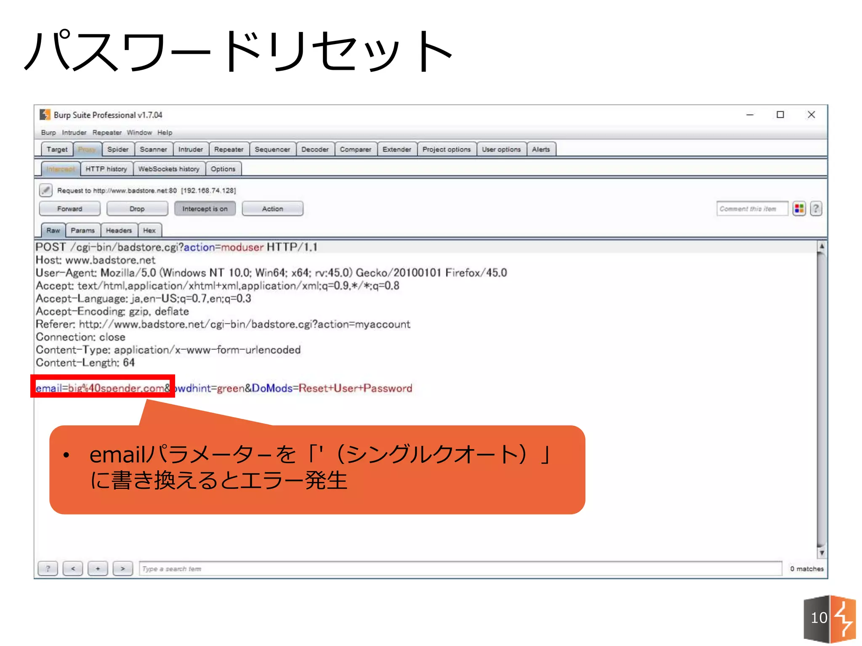This screenshot has height=646, width=862.
Task: Click the email=big%40spender.com parameter text
Action: pos(100,388)
